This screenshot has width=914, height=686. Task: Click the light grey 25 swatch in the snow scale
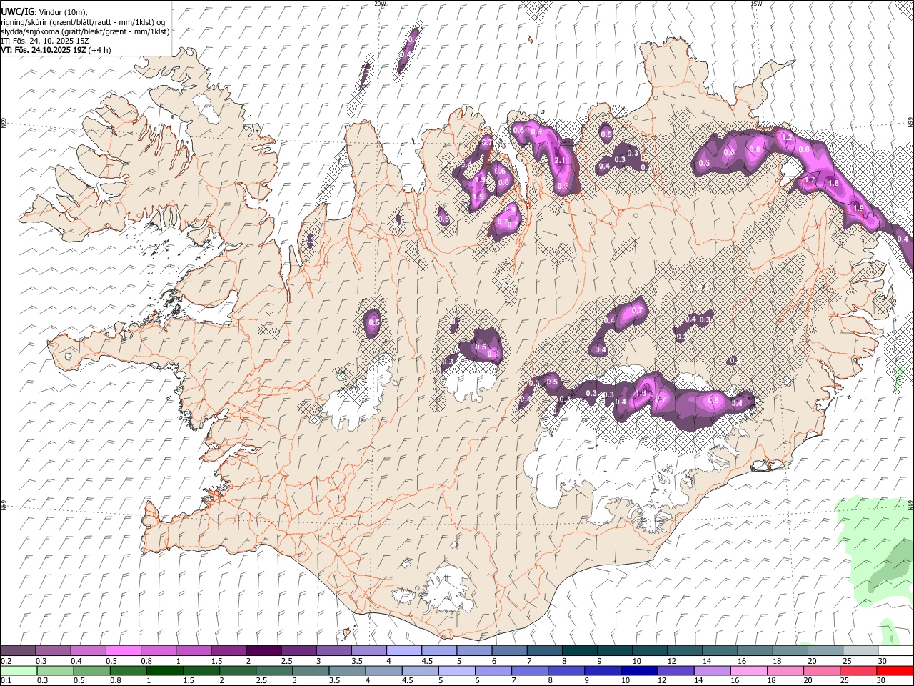pos(860,651)
